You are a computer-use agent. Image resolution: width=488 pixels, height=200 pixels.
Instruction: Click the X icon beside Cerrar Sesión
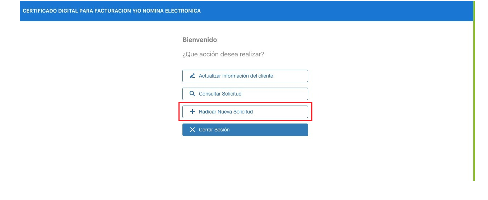tap(192, 130)
